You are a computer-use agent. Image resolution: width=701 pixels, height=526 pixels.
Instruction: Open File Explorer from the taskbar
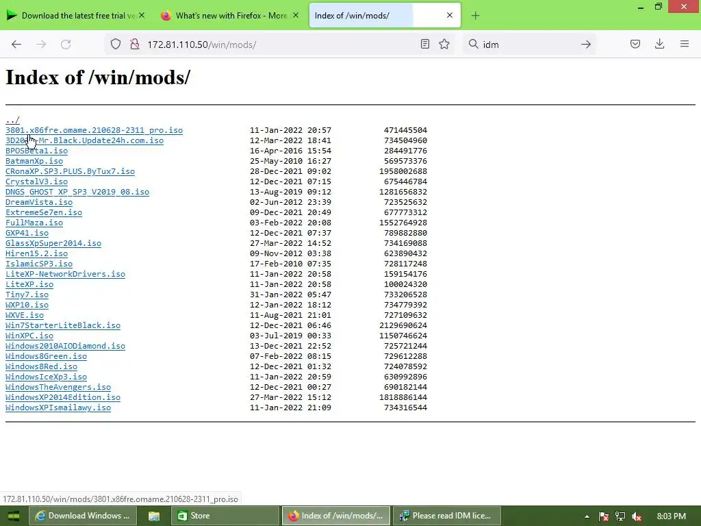pos(154,516)
